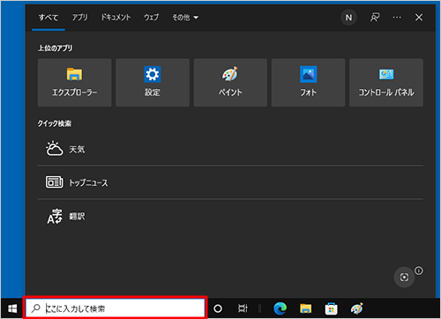Select the 翻訳 quick search
Viewport: 441px width, 319px height.
tap(230, 217)
